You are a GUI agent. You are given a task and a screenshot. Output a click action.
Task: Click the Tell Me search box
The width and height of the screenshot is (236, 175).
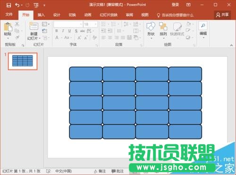tap(175, 15)
